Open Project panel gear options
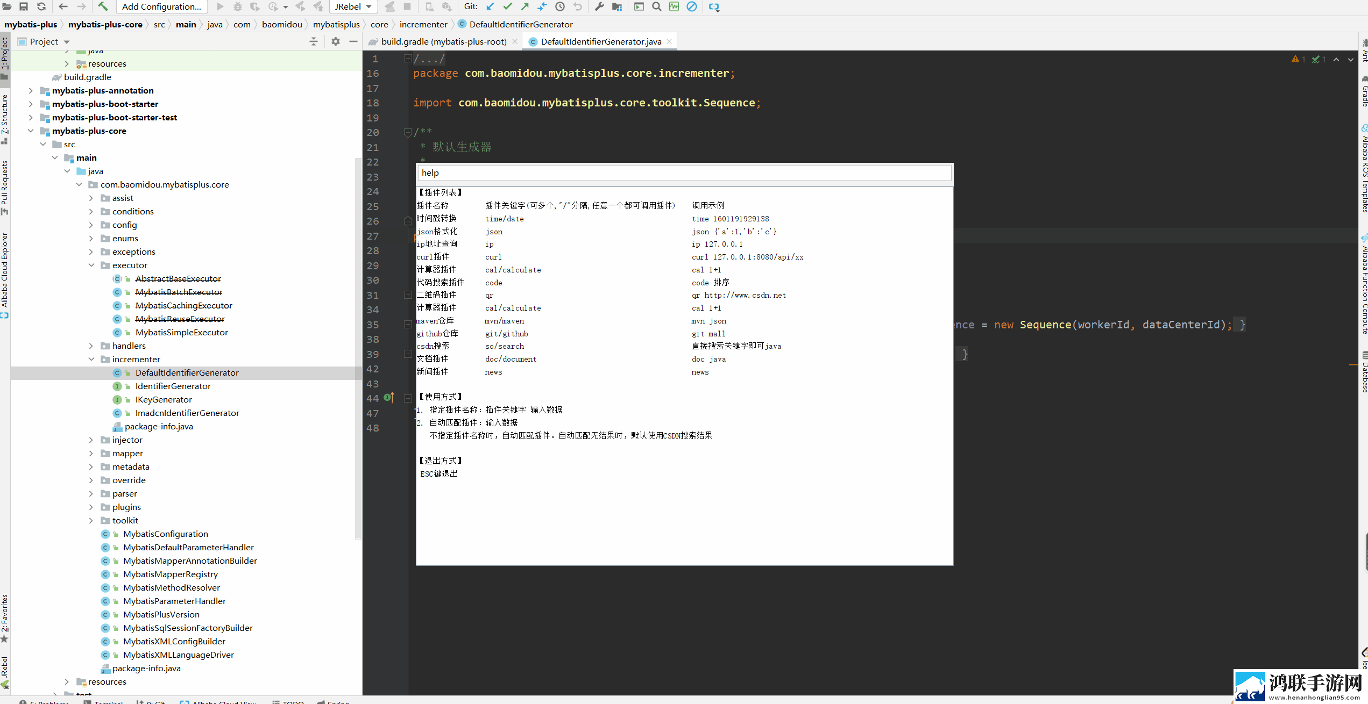 pyautogui.click(x=336, y=41)
